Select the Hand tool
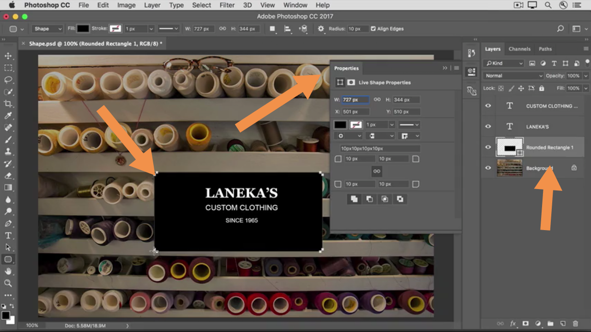Viewport: 591px width, 332px height. coord(8,271)
